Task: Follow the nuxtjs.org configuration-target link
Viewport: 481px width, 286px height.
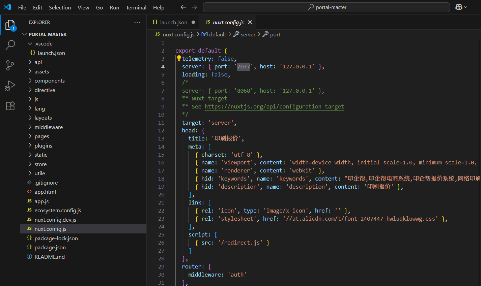Action: [x=274, y=106]
